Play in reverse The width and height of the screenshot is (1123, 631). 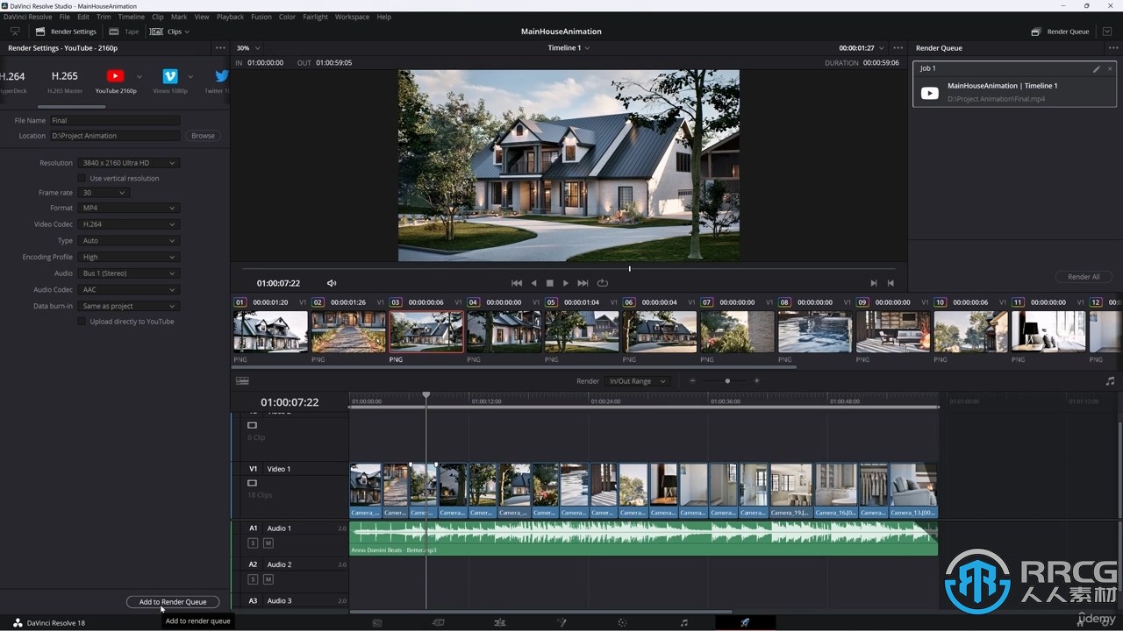(533, 283)
